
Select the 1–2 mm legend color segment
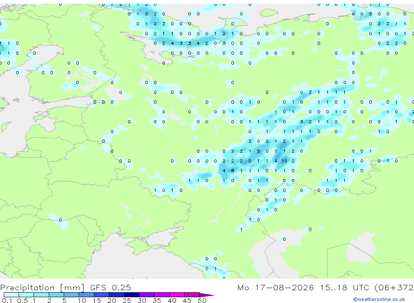coord(41,295)
